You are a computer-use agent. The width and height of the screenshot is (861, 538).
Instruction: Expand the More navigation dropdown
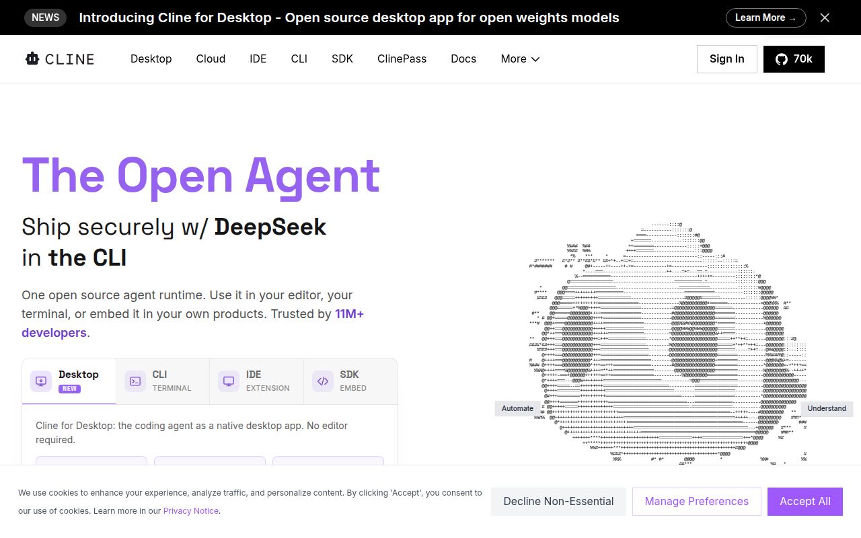(x=520, y=59)
